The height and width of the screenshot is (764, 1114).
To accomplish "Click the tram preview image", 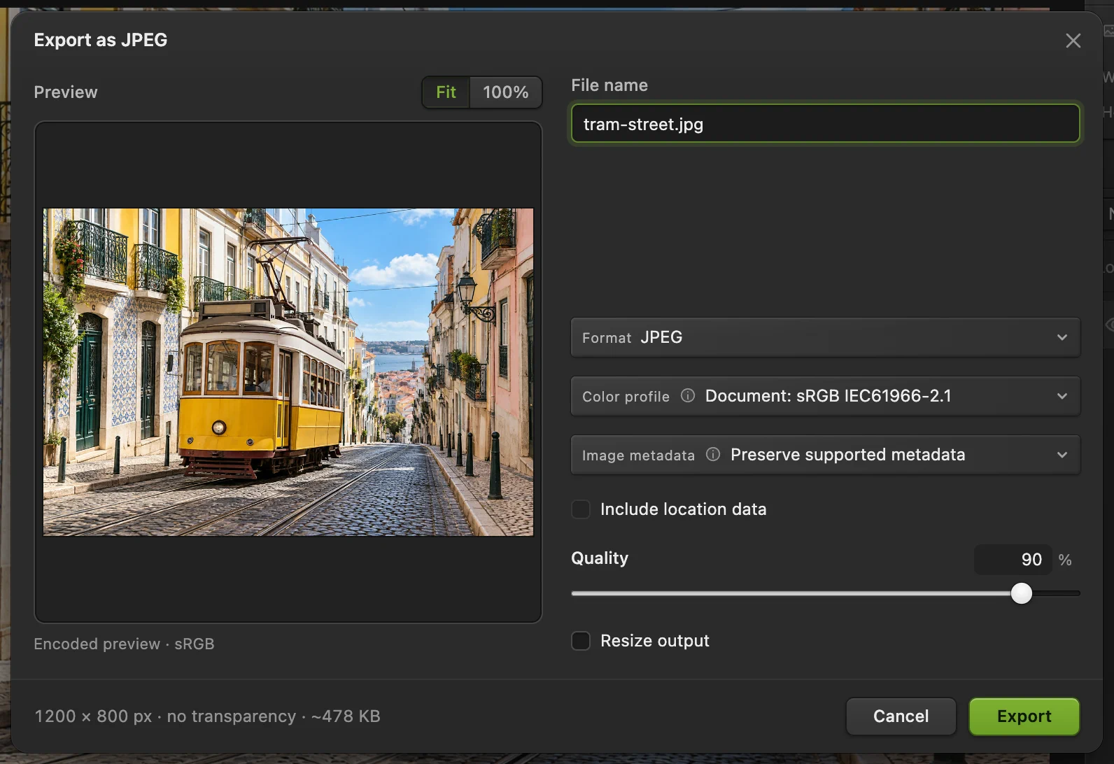I will [288, 372].
